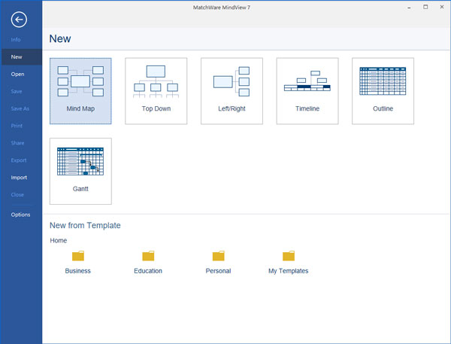Select the Mind Map layout thumbnail
The image size is (451, 344).
pyautogui.click(x=80, y=91)
